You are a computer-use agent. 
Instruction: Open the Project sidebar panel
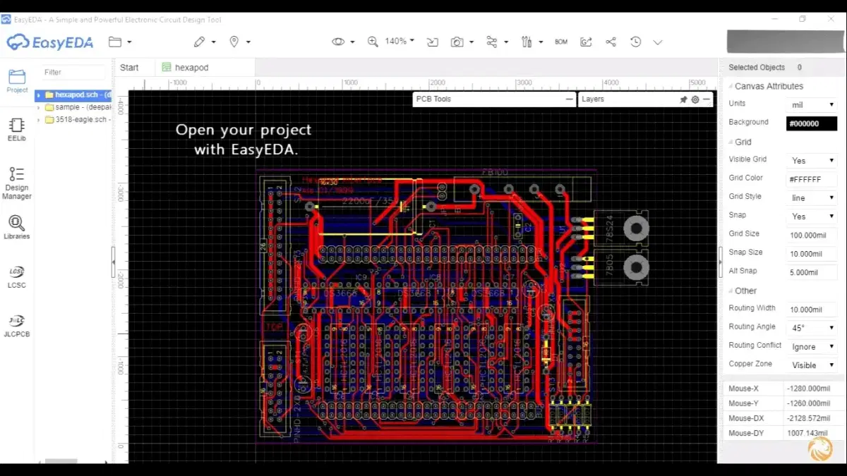point(16,81)
